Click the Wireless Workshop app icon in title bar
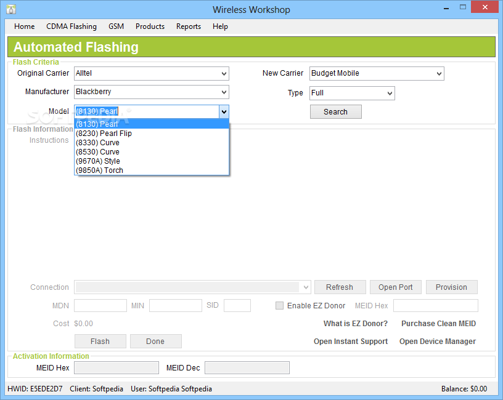The width and height of the screenshot is (503, 400). click(11, 9)
